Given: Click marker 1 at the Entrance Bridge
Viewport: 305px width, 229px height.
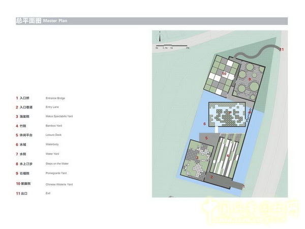Looking at the screenshot, I should point(245,187).
